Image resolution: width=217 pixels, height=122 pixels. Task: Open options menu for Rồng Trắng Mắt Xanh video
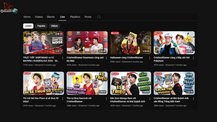point(193,99)
